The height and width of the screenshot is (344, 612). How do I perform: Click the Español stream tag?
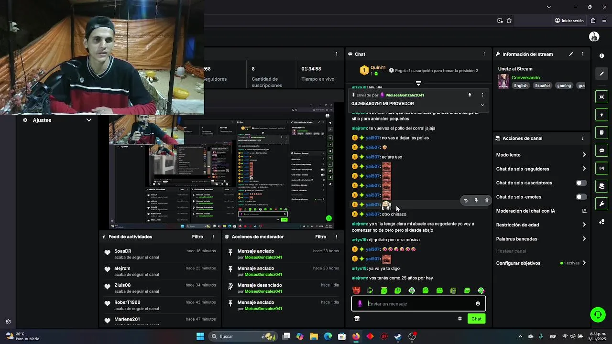pos(542,86)
